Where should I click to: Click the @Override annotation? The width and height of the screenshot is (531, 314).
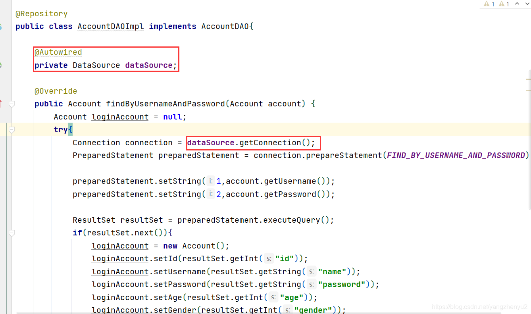(56, 91)
